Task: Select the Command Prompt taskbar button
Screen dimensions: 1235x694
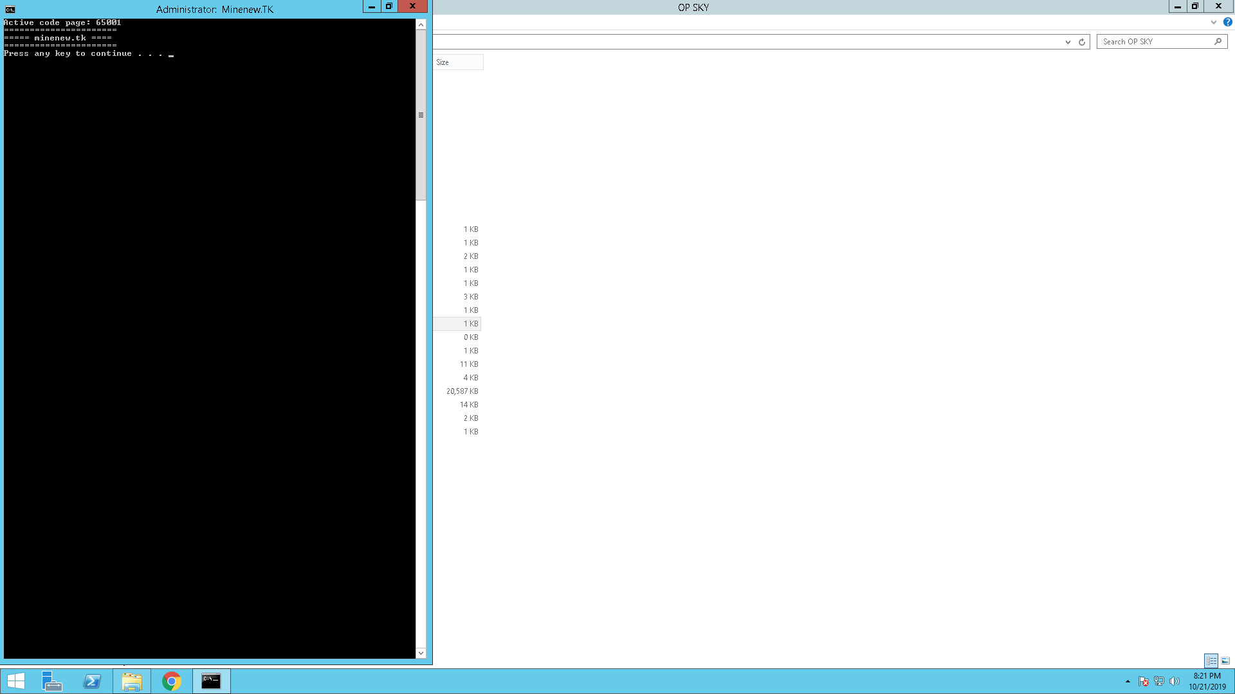Action: coord(211,681)
